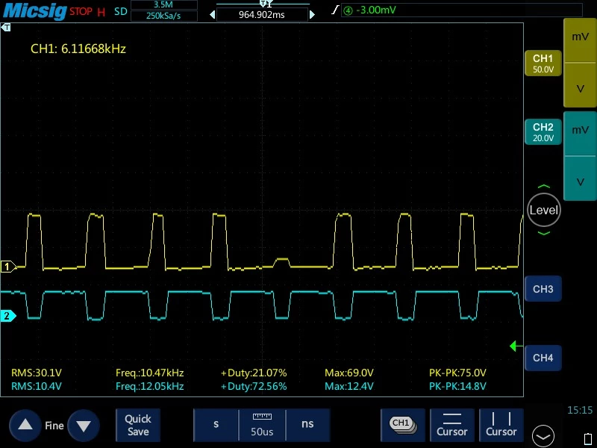This screenshot has width=597, height=448.
Task: Open the 50us timebase selector
Action: 262,425
